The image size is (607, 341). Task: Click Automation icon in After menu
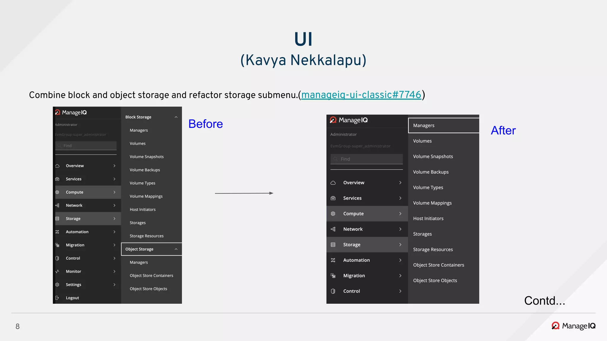tap(333, 260)
